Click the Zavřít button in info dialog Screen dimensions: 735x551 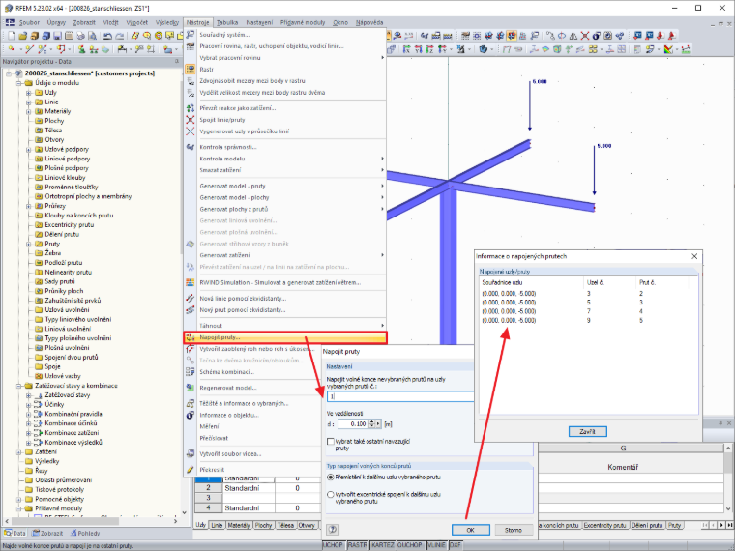[x=587, y=431]
